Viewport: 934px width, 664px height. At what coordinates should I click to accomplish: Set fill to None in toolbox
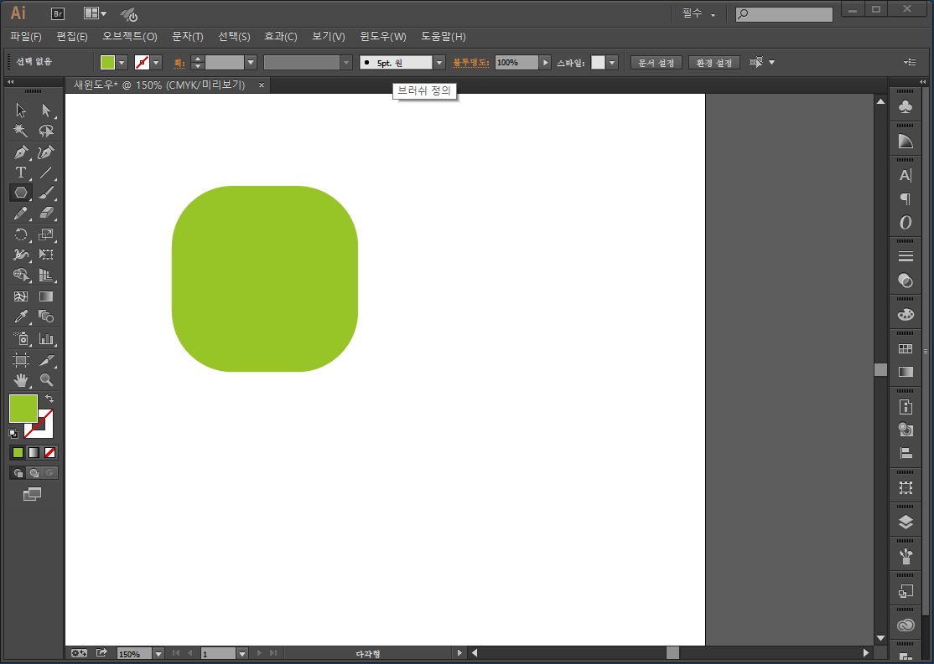tap(50, 452)
